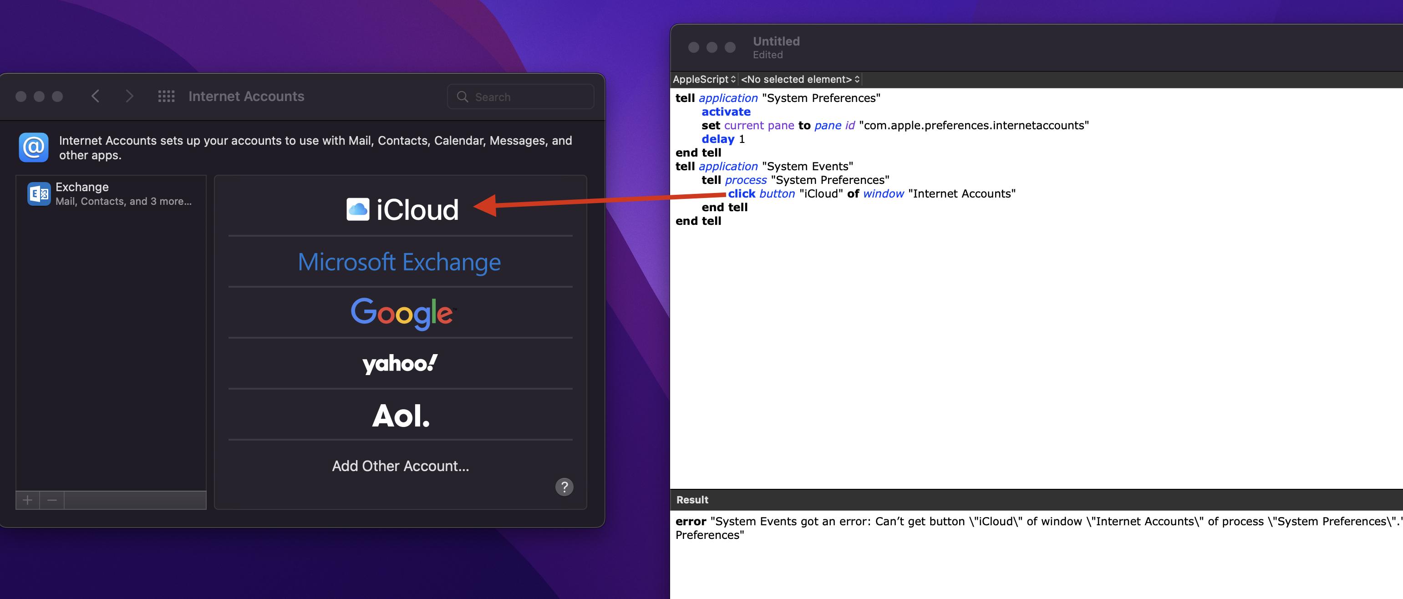The image size is (1403, 599).
Task: Add an iCloud account
Action: (x=402, y=210)
